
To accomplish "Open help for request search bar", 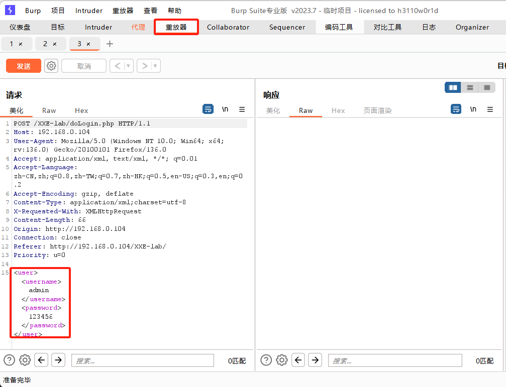I will [x=10, y=359].
